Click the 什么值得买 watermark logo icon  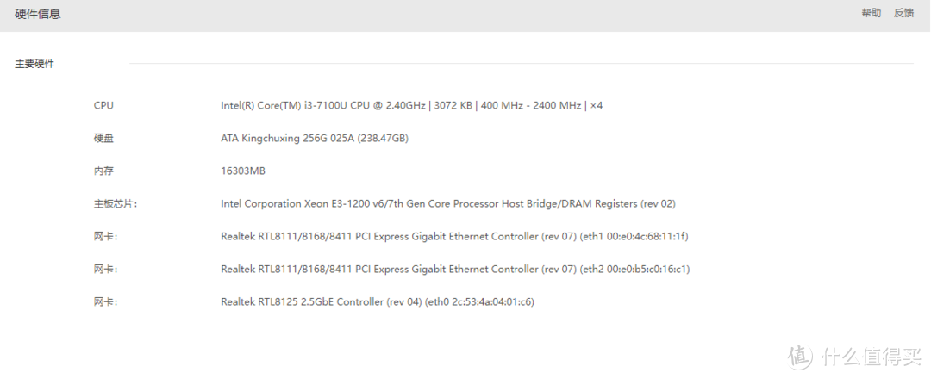pyautogui.click(x=800, y=357)
